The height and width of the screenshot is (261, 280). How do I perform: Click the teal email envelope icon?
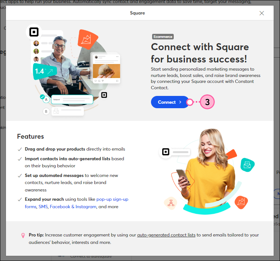[247, 165]
